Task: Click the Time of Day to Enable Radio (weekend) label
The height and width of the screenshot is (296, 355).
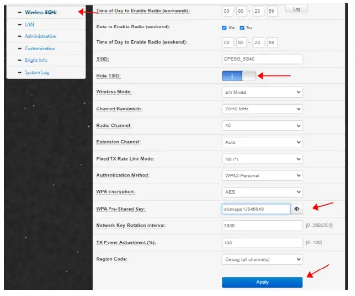Action: pos(142,42)
